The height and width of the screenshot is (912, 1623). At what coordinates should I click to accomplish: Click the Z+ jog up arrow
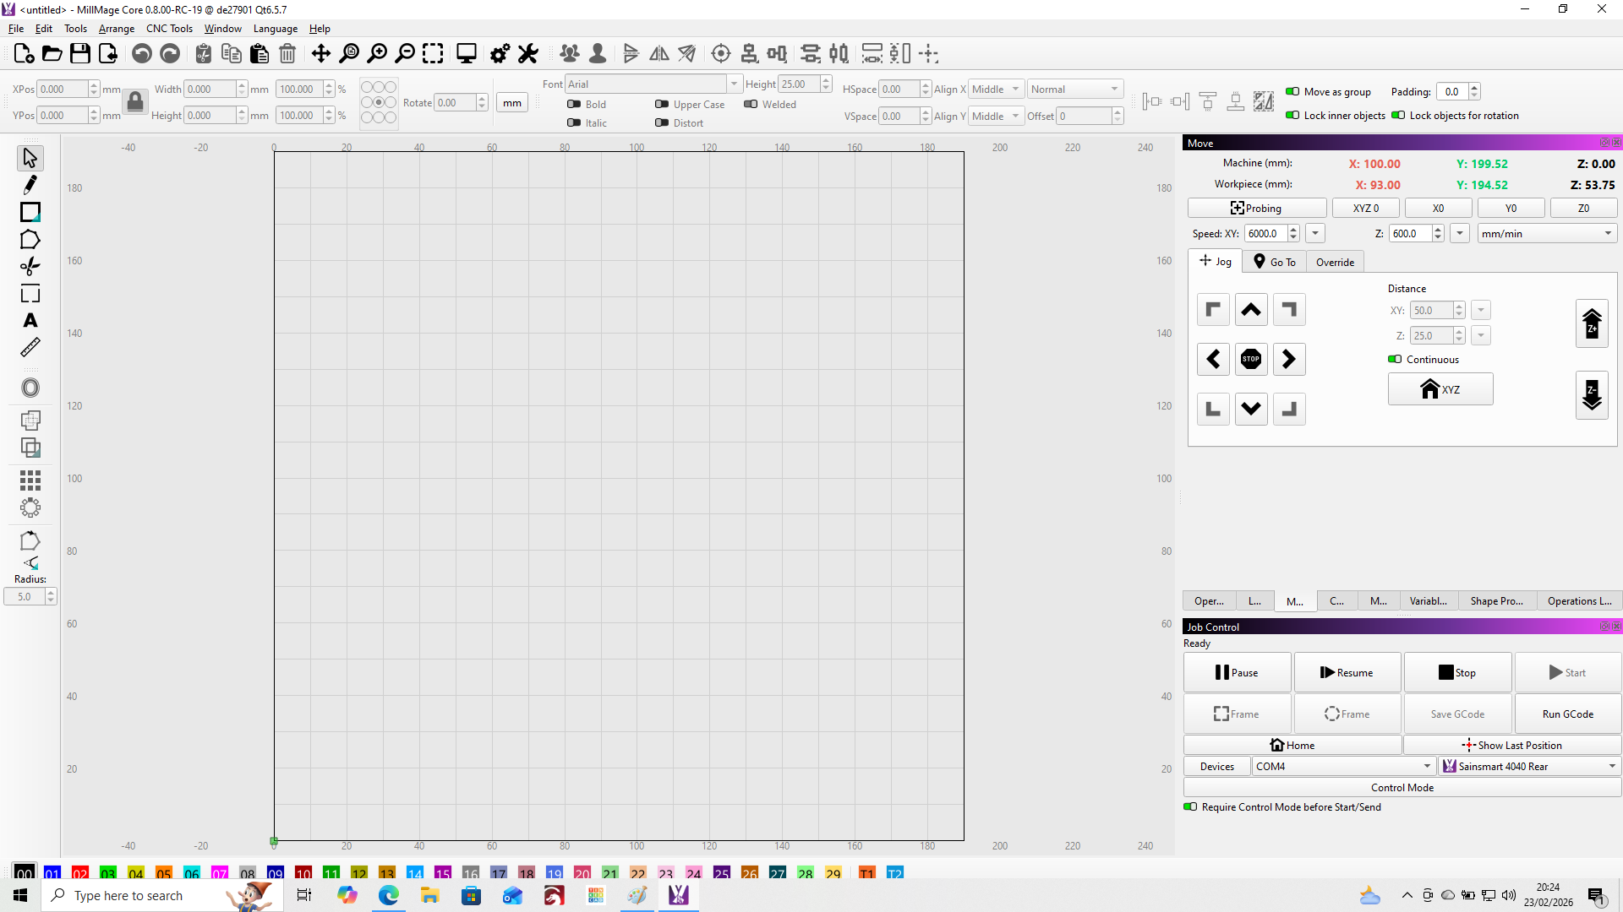1591,323
